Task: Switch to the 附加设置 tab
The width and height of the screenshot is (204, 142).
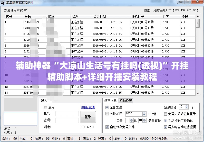Action: click(126, 101)
